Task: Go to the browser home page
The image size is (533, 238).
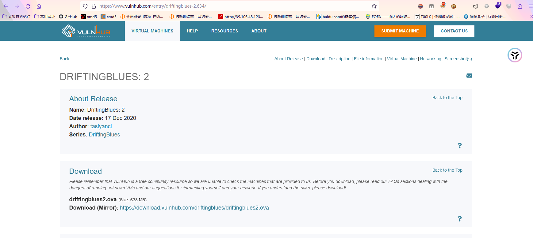Action: click(39, 6)
